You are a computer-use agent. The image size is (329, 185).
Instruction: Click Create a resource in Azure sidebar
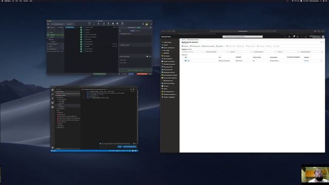(x=167, y=42)
